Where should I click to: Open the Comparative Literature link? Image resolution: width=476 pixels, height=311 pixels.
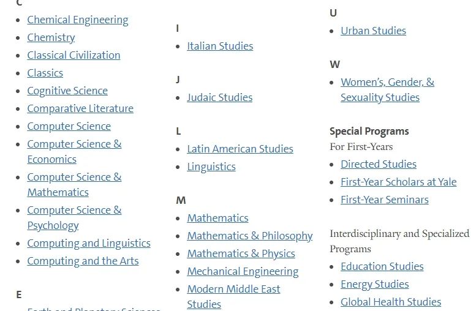pos(80,108)
